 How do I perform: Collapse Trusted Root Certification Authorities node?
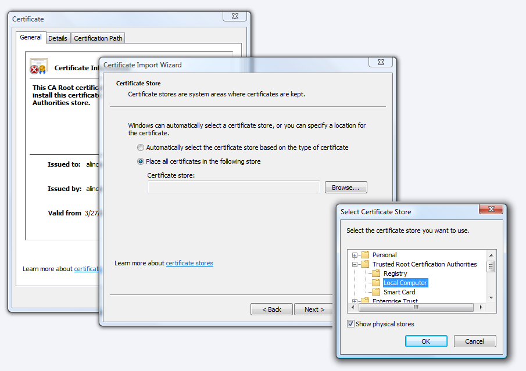(355, 264)
